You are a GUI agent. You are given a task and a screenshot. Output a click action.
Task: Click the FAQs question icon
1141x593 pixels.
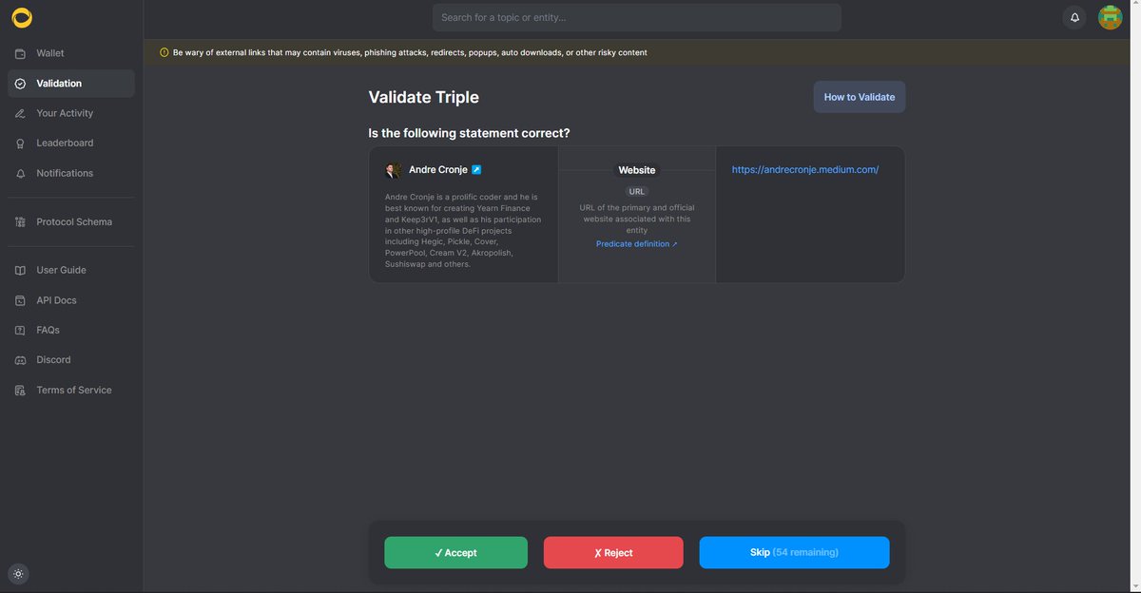click(x=20, y=331)
